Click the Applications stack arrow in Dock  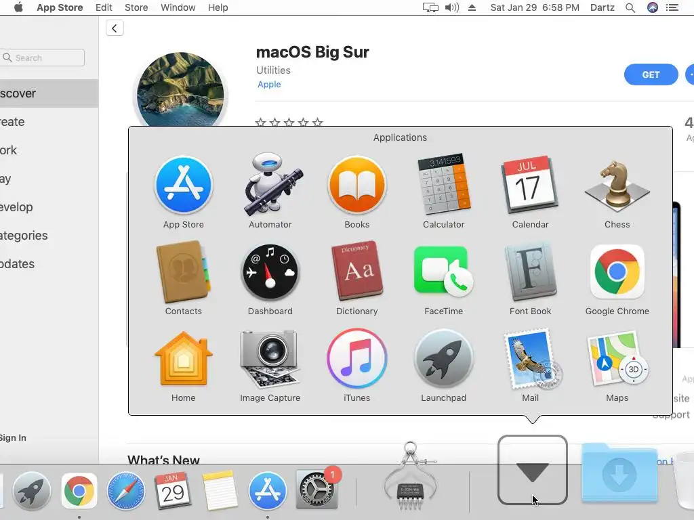(x=533, y=470)
